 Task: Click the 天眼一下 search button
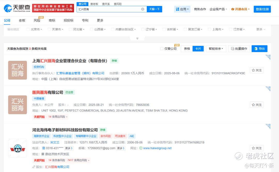(x=154, y=9)
